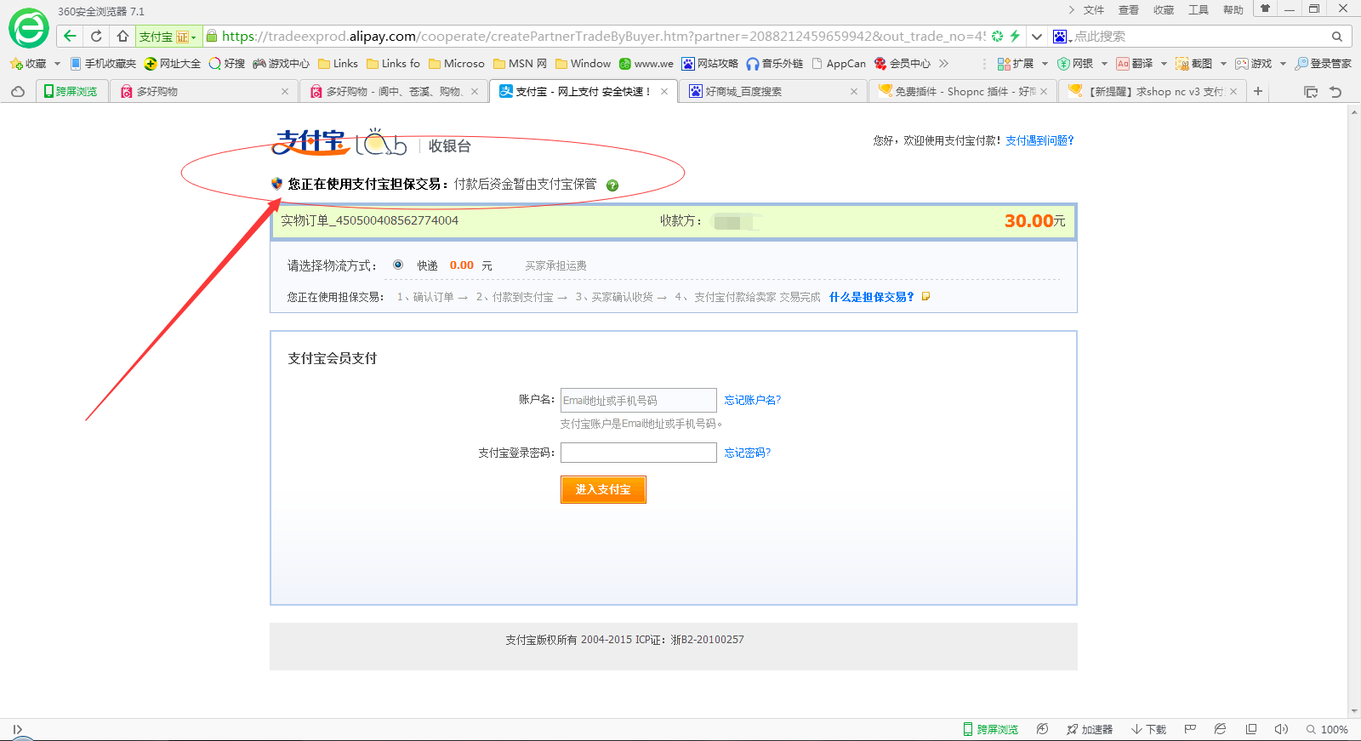
Task: Click the IE compatibility icon in status bar
Action: (1220, 729)
